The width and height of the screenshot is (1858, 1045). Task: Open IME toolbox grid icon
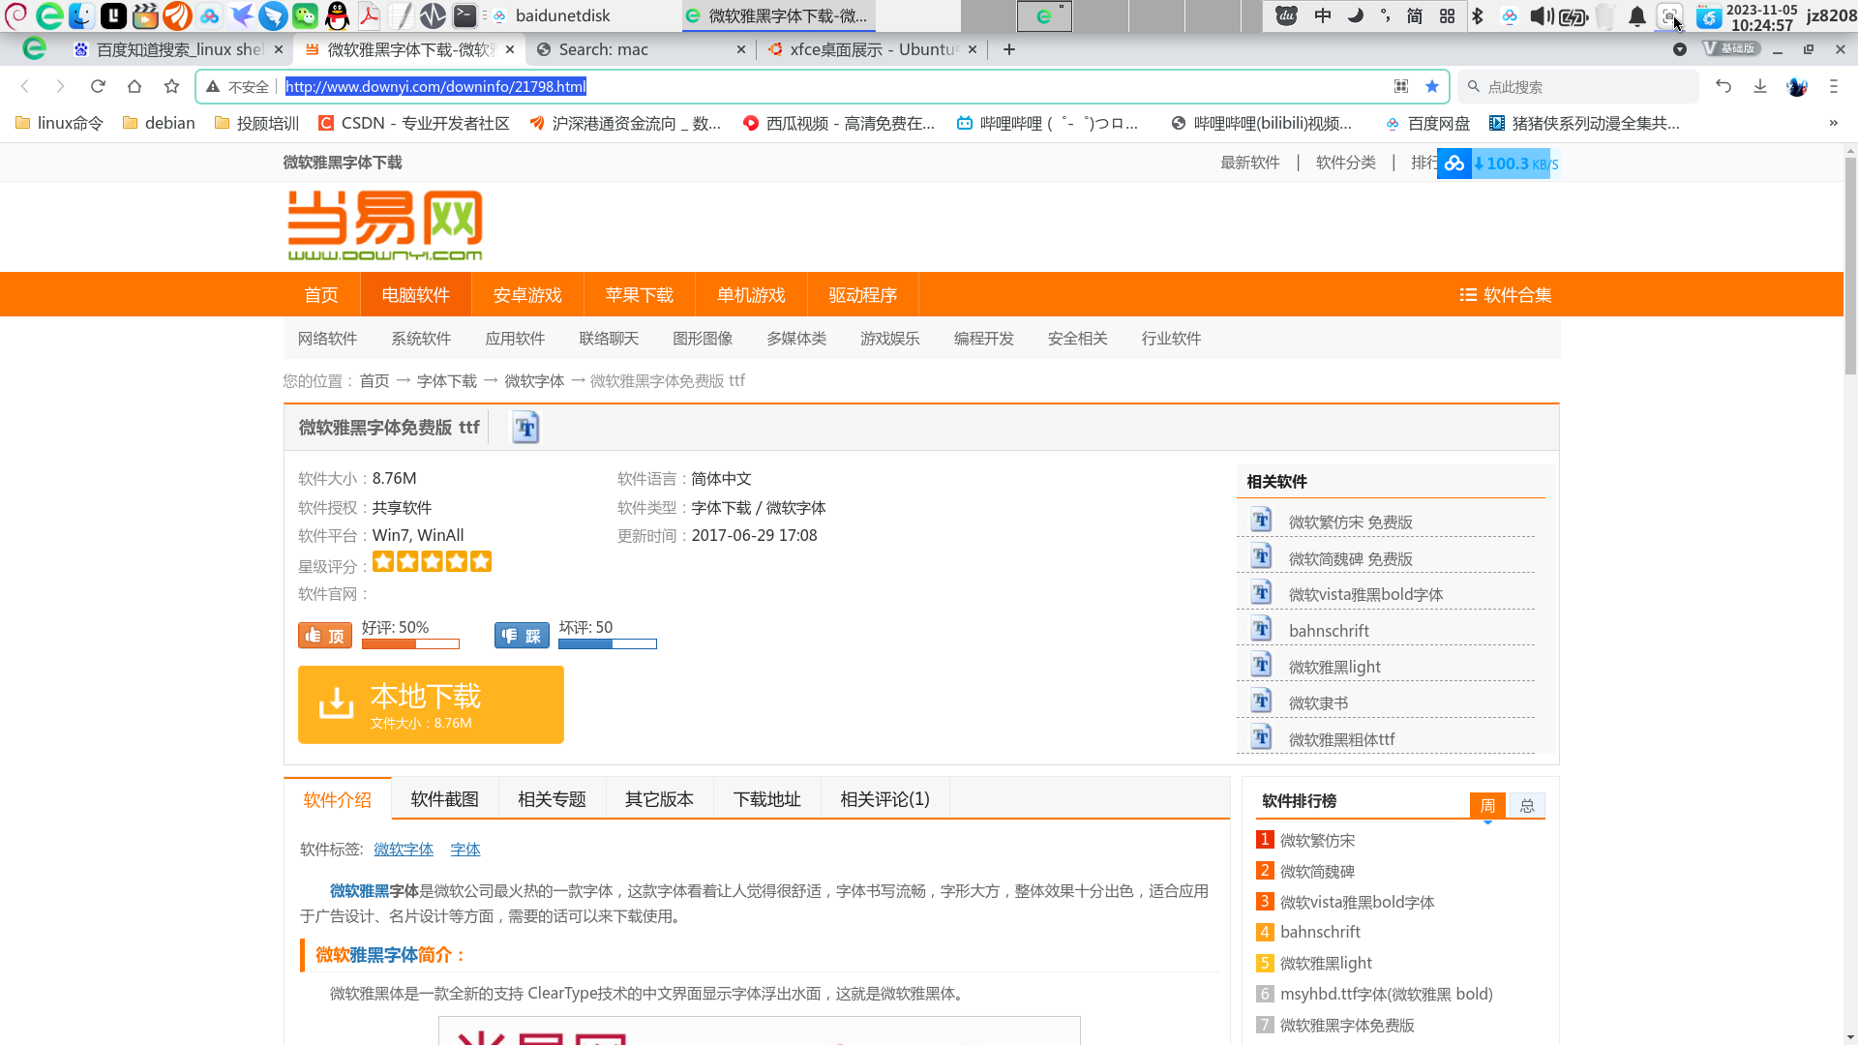click(x=1447, y=15)
